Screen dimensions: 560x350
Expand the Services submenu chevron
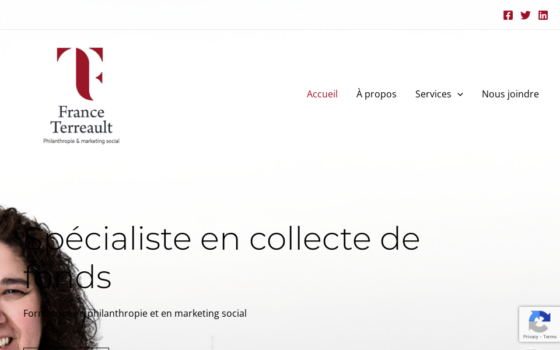pyautogui.click(x=460, y=94)
